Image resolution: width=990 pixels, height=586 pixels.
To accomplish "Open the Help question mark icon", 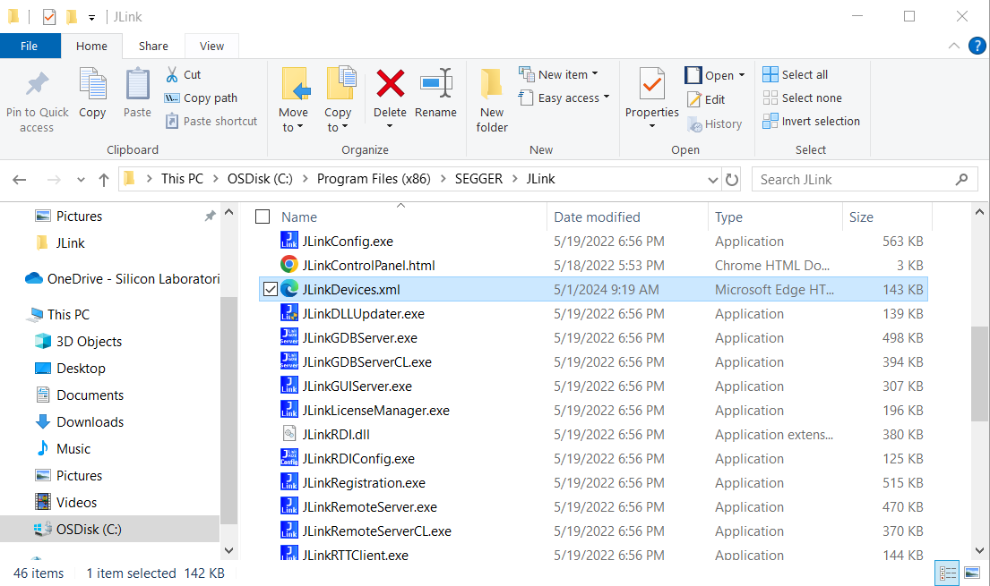I will click(x=977, y=46).
